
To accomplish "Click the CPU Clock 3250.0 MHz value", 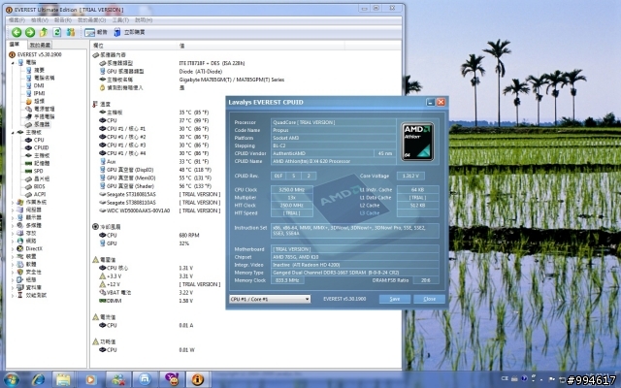I will click(292, 190).
